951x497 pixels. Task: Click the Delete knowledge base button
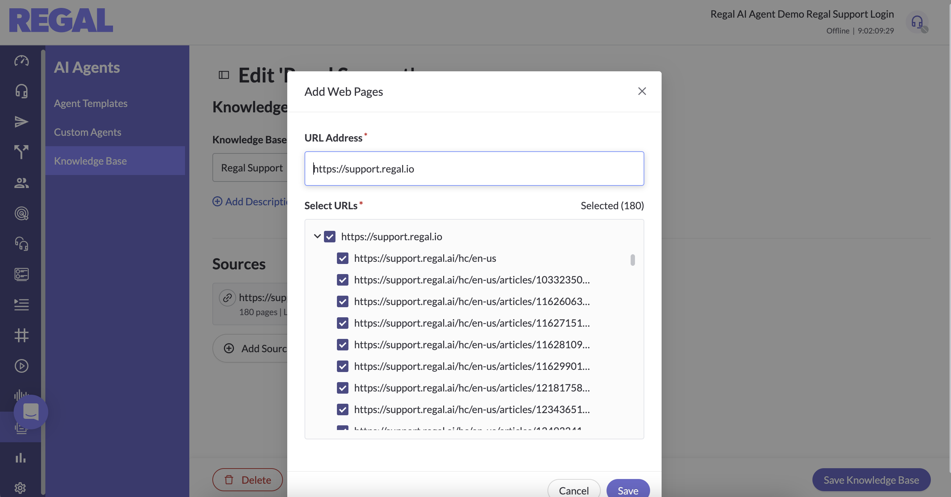click(247, 480)
